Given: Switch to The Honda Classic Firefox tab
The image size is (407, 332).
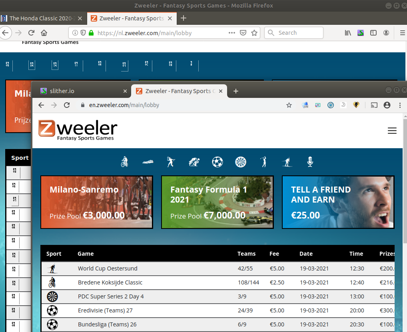Looking at the screenshot, I should 40,18.
